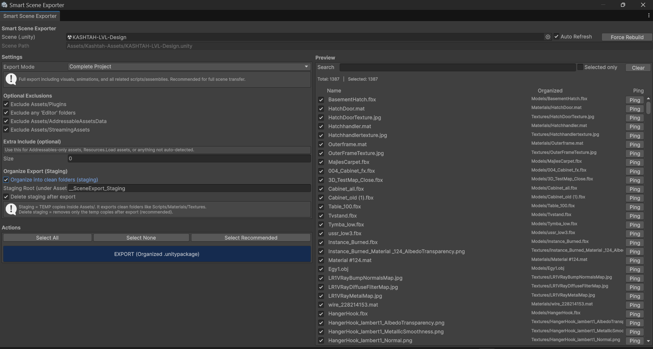
Task: Switch to the Smart Scene Exporter tab
Action: (x=30, y=16)
